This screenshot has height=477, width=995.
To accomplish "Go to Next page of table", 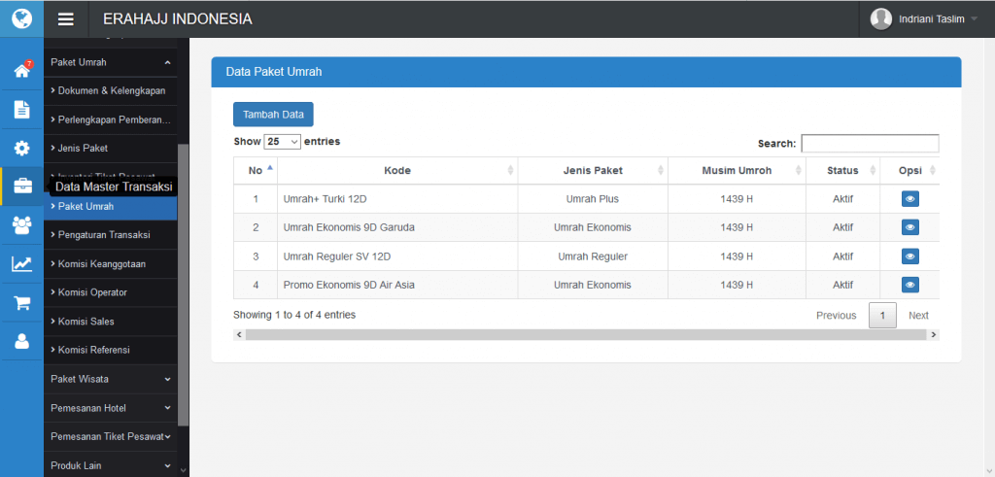I will tap(918, 316).
